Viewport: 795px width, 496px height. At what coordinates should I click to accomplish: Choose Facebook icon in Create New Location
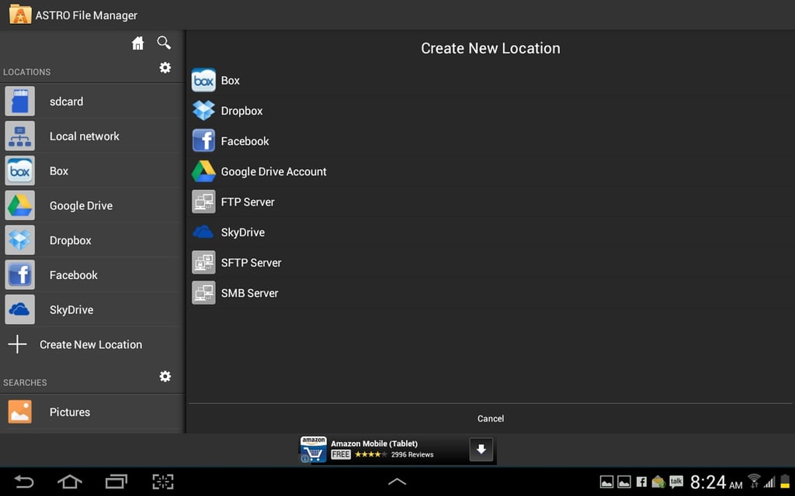click(203, 141)
